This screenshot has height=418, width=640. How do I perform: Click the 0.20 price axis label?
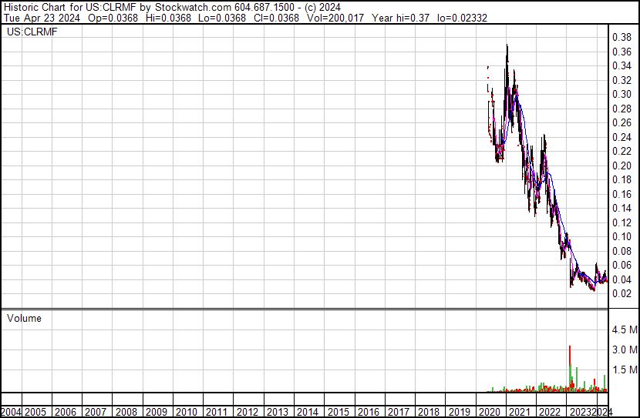621,166
